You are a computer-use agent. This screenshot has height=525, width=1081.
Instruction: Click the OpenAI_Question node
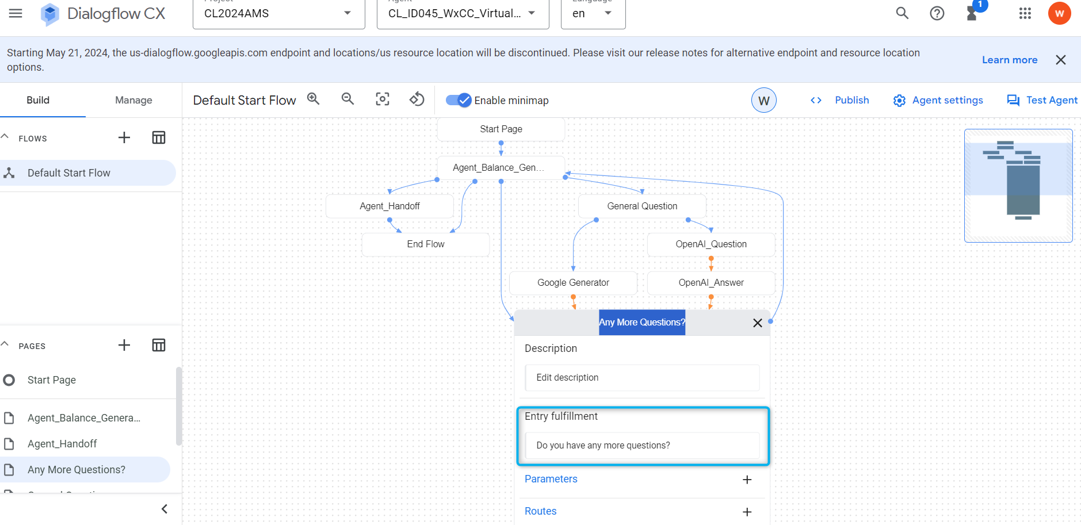click(711, 244)
